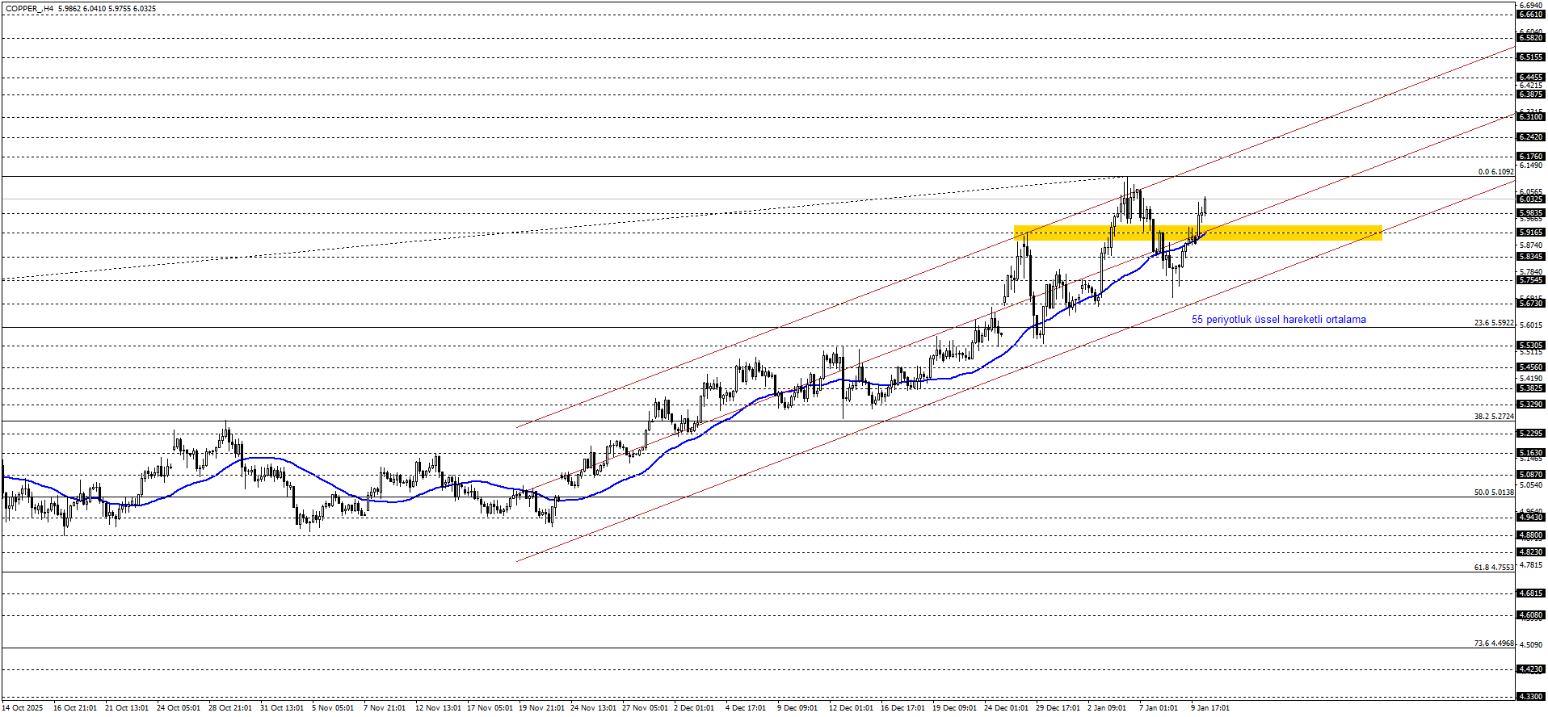Viewport: 1548px width, 717px height.
Task: Select the '55 periyotluk üssel hareketli ortalama' label
Action: tap(1278, 320)
